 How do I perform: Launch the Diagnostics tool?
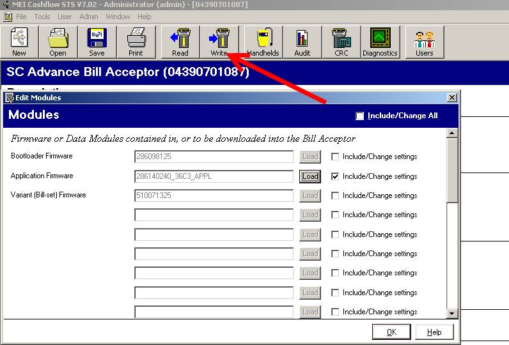point(380,42)
